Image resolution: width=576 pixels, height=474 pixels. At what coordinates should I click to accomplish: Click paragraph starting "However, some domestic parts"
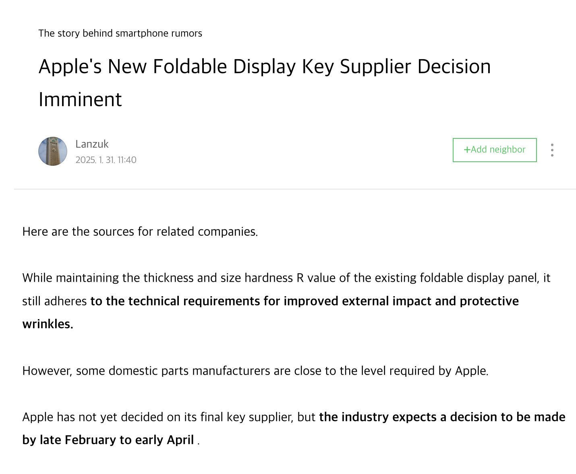(255, 371)
